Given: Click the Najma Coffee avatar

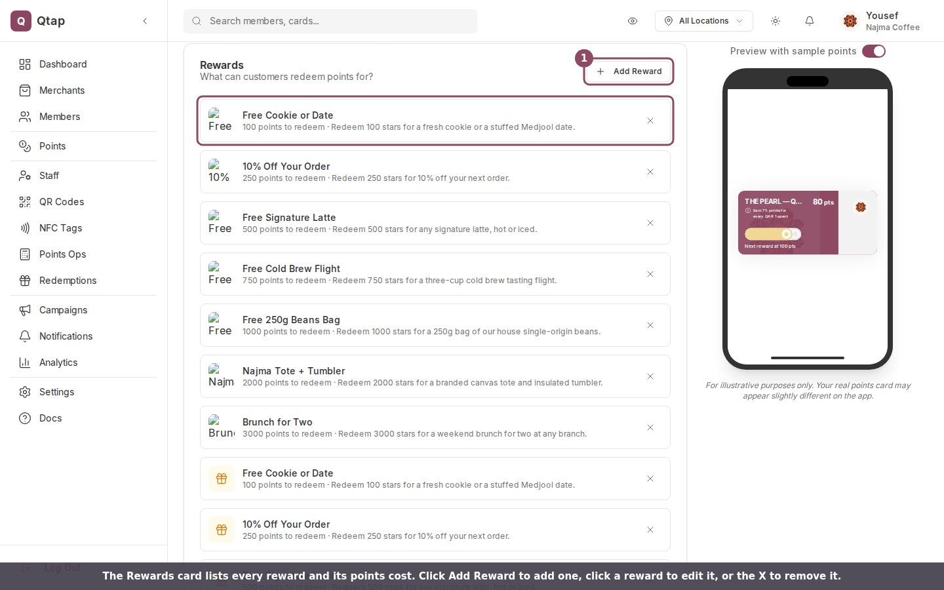Looking at the screenshot, I should pos(850,21).
